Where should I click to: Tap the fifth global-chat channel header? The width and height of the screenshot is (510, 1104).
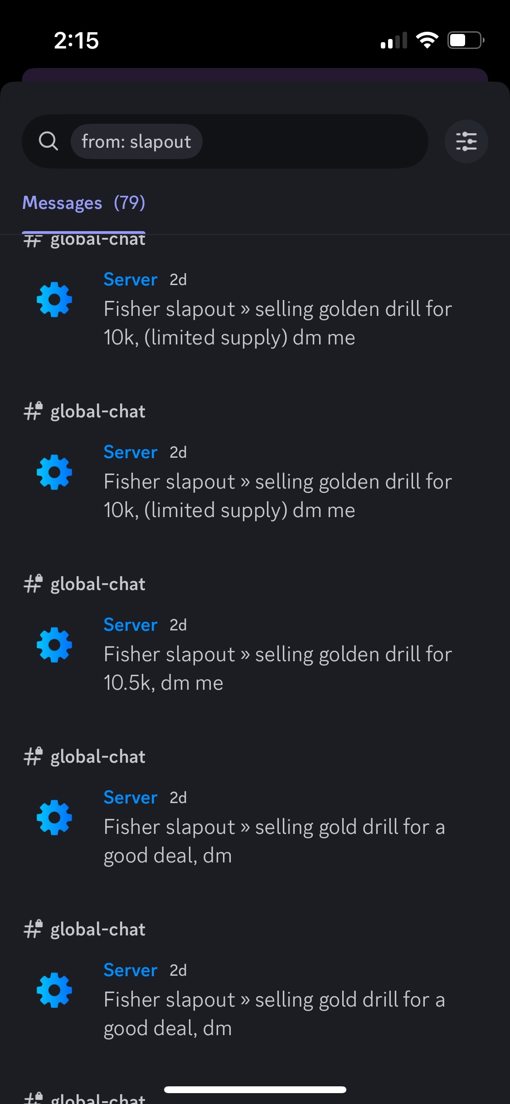point(84,930)
